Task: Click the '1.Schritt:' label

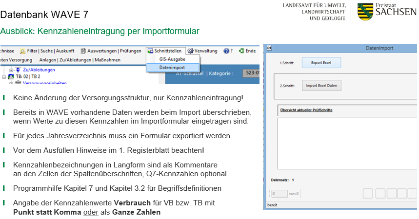Action: click(x=287, y=63)
